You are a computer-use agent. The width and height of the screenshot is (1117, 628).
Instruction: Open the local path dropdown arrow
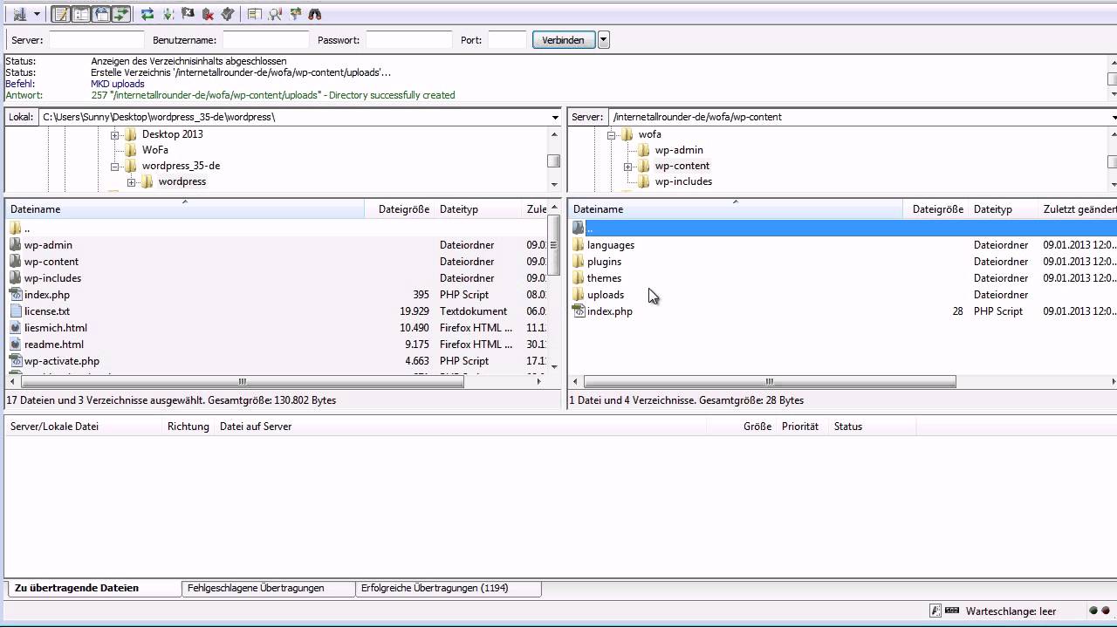pyautogui.click(x=556, y=117)
